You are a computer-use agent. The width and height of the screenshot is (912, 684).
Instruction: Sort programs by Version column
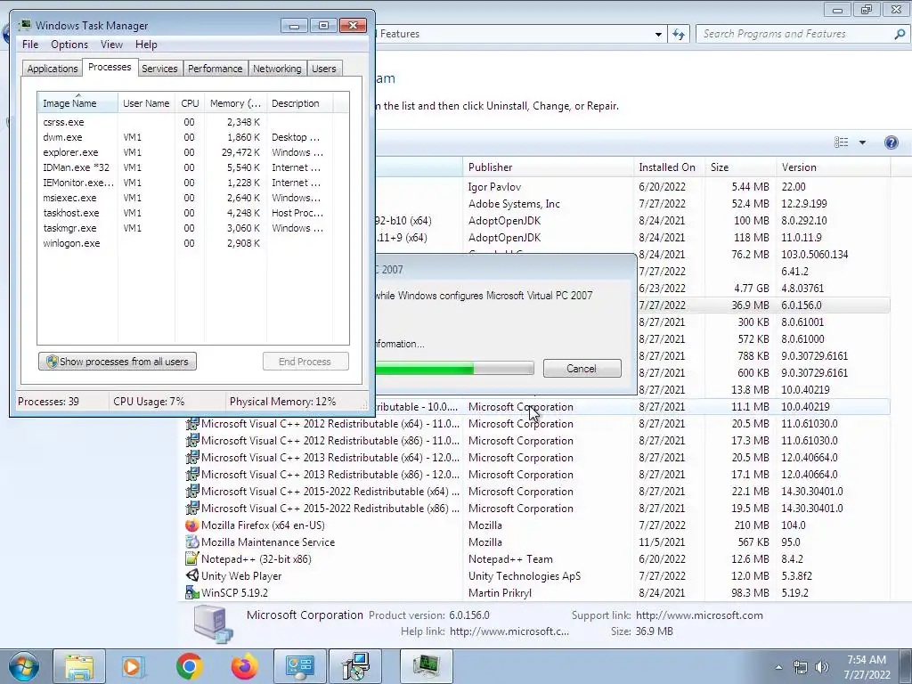click(833, 167)
